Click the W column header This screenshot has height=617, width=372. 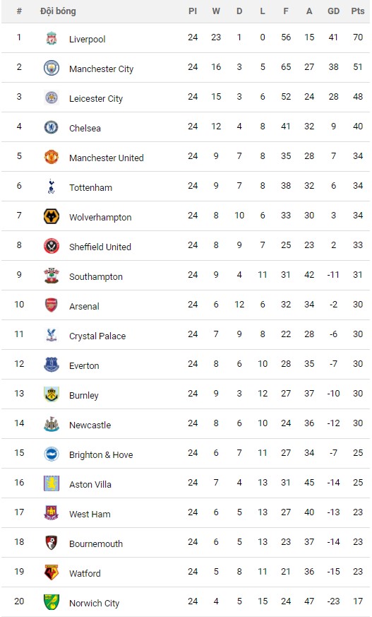[x=216, y=11]
